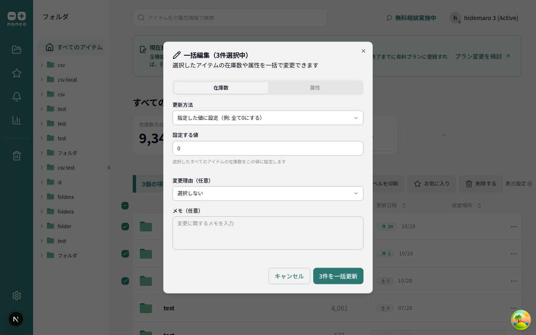
Task: Open the settings gear at the bottom sidebar
Action: pos(16,296)
